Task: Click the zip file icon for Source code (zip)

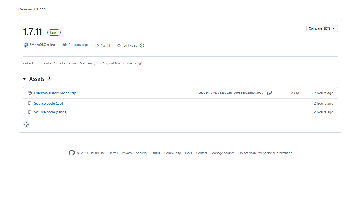Action: pyautogui.click(x=30, y=103)
